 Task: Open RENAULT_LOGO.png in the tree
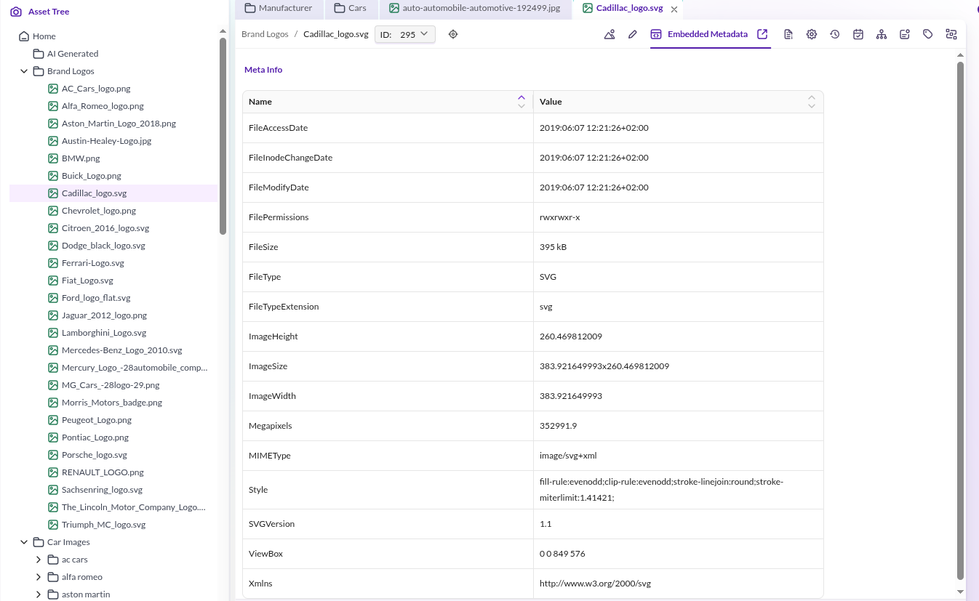pos(103,472)
